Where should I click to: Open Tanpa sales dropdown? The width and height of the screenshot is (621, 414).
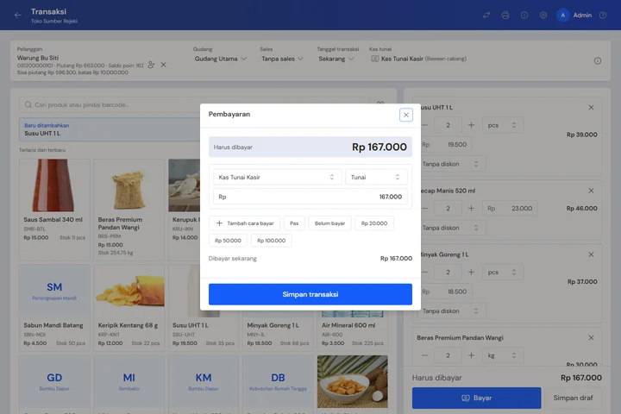point(282,59)
